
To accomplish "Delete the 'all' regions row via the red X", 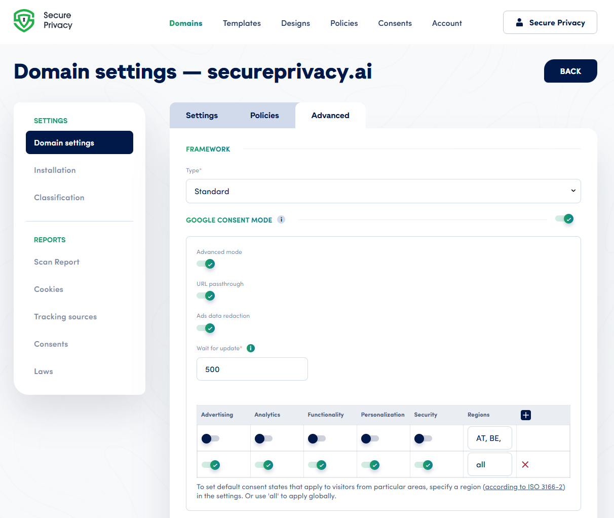I will point(525,464).
